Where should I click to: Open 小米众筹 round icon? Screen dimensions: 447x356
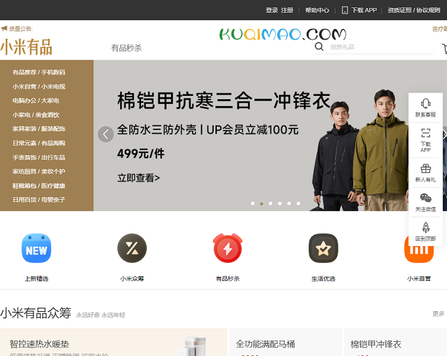coord(132,248)
